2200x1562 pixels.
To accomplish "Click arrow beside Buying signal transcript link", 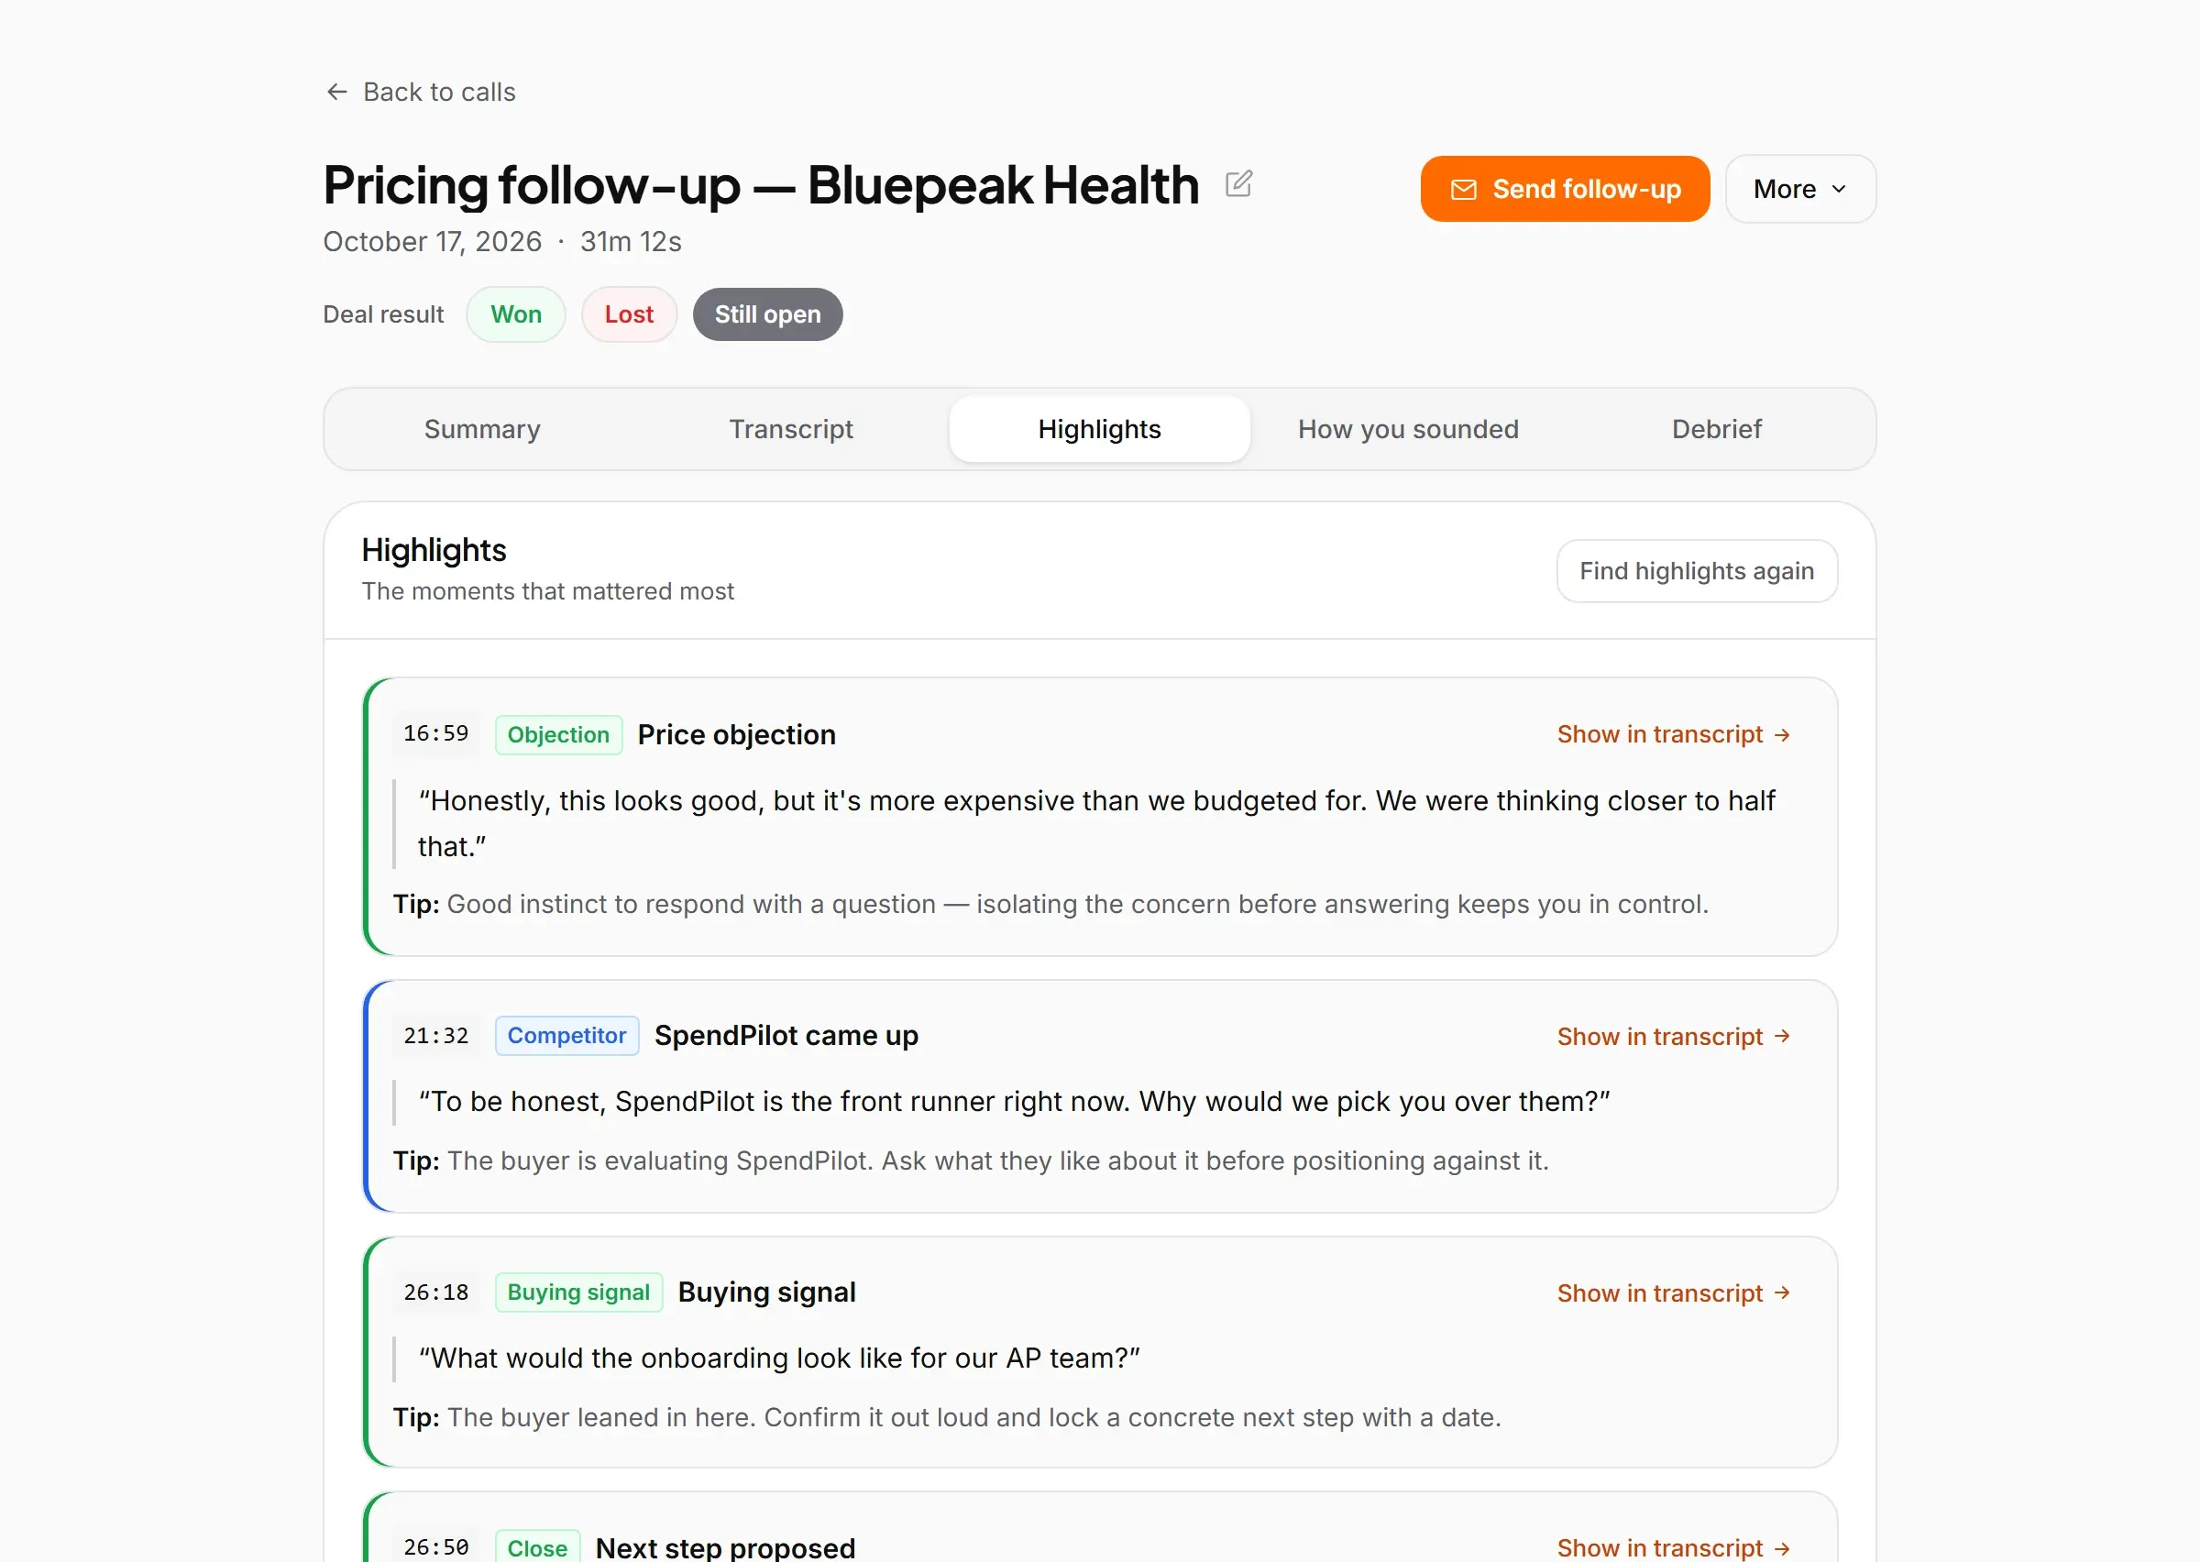I will (x=1782, y=1292).
